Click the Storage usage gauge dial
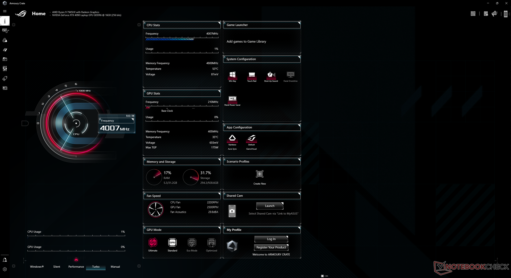Image resolution: width=511 pixels, height=278 pixels. pos(191,177)
